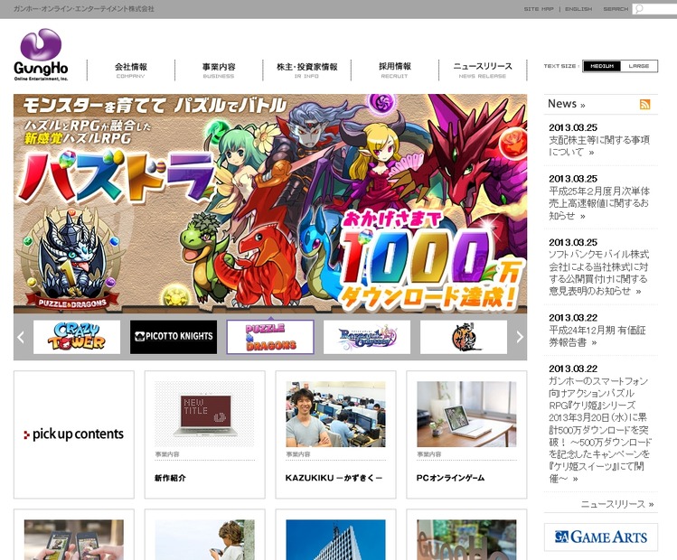Select the Crazy Tower game logo
The width and height of the screenshot is (677, 560).
pyautogui.click(x=77, y=337)
